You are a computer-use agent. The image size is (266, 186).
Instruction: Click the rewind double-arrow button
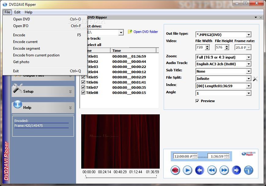[x=212, y=170]
